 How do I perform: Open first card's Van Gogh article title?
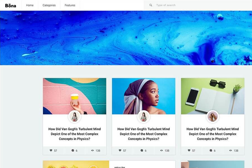(74, 134)
